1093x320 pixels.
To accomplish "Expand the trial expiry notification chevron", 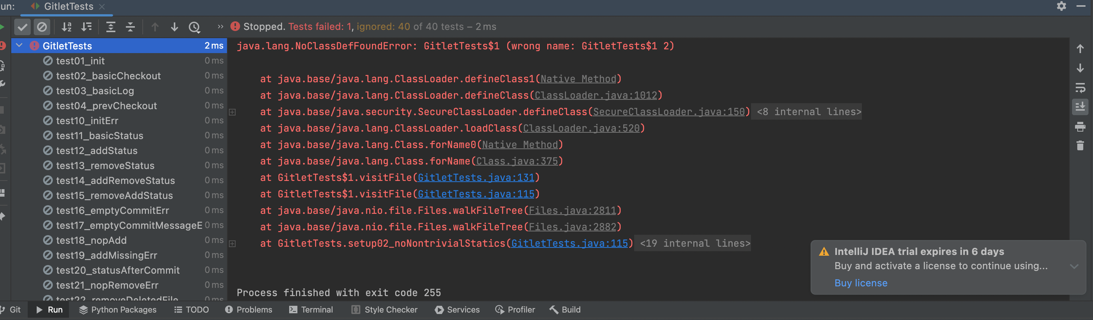I will coord(1074,266).
